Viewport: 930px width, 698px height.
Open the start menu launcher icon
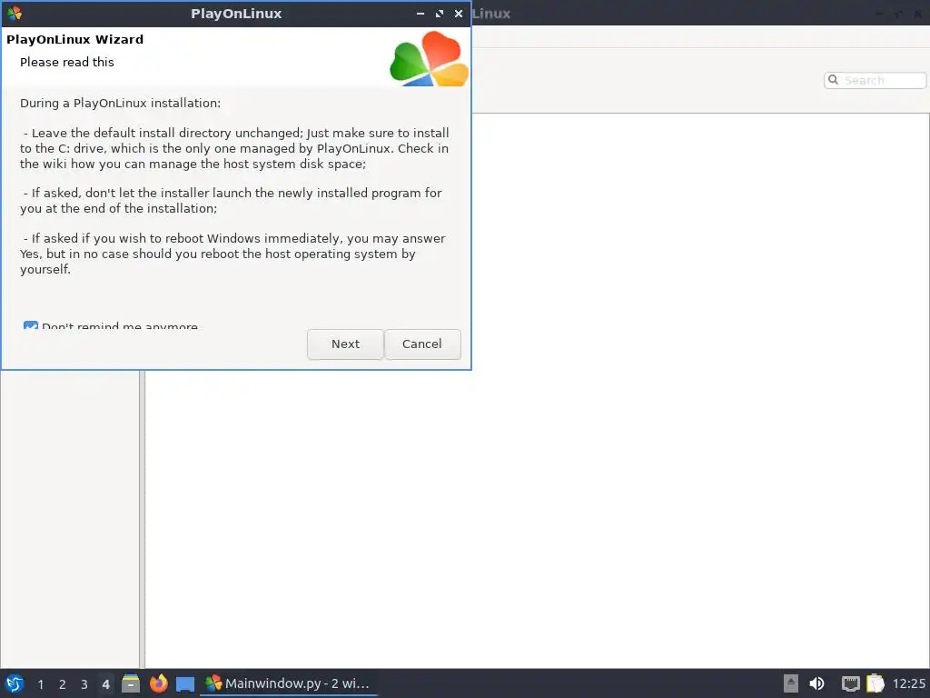pyautogui.click(x=15, y=683)
